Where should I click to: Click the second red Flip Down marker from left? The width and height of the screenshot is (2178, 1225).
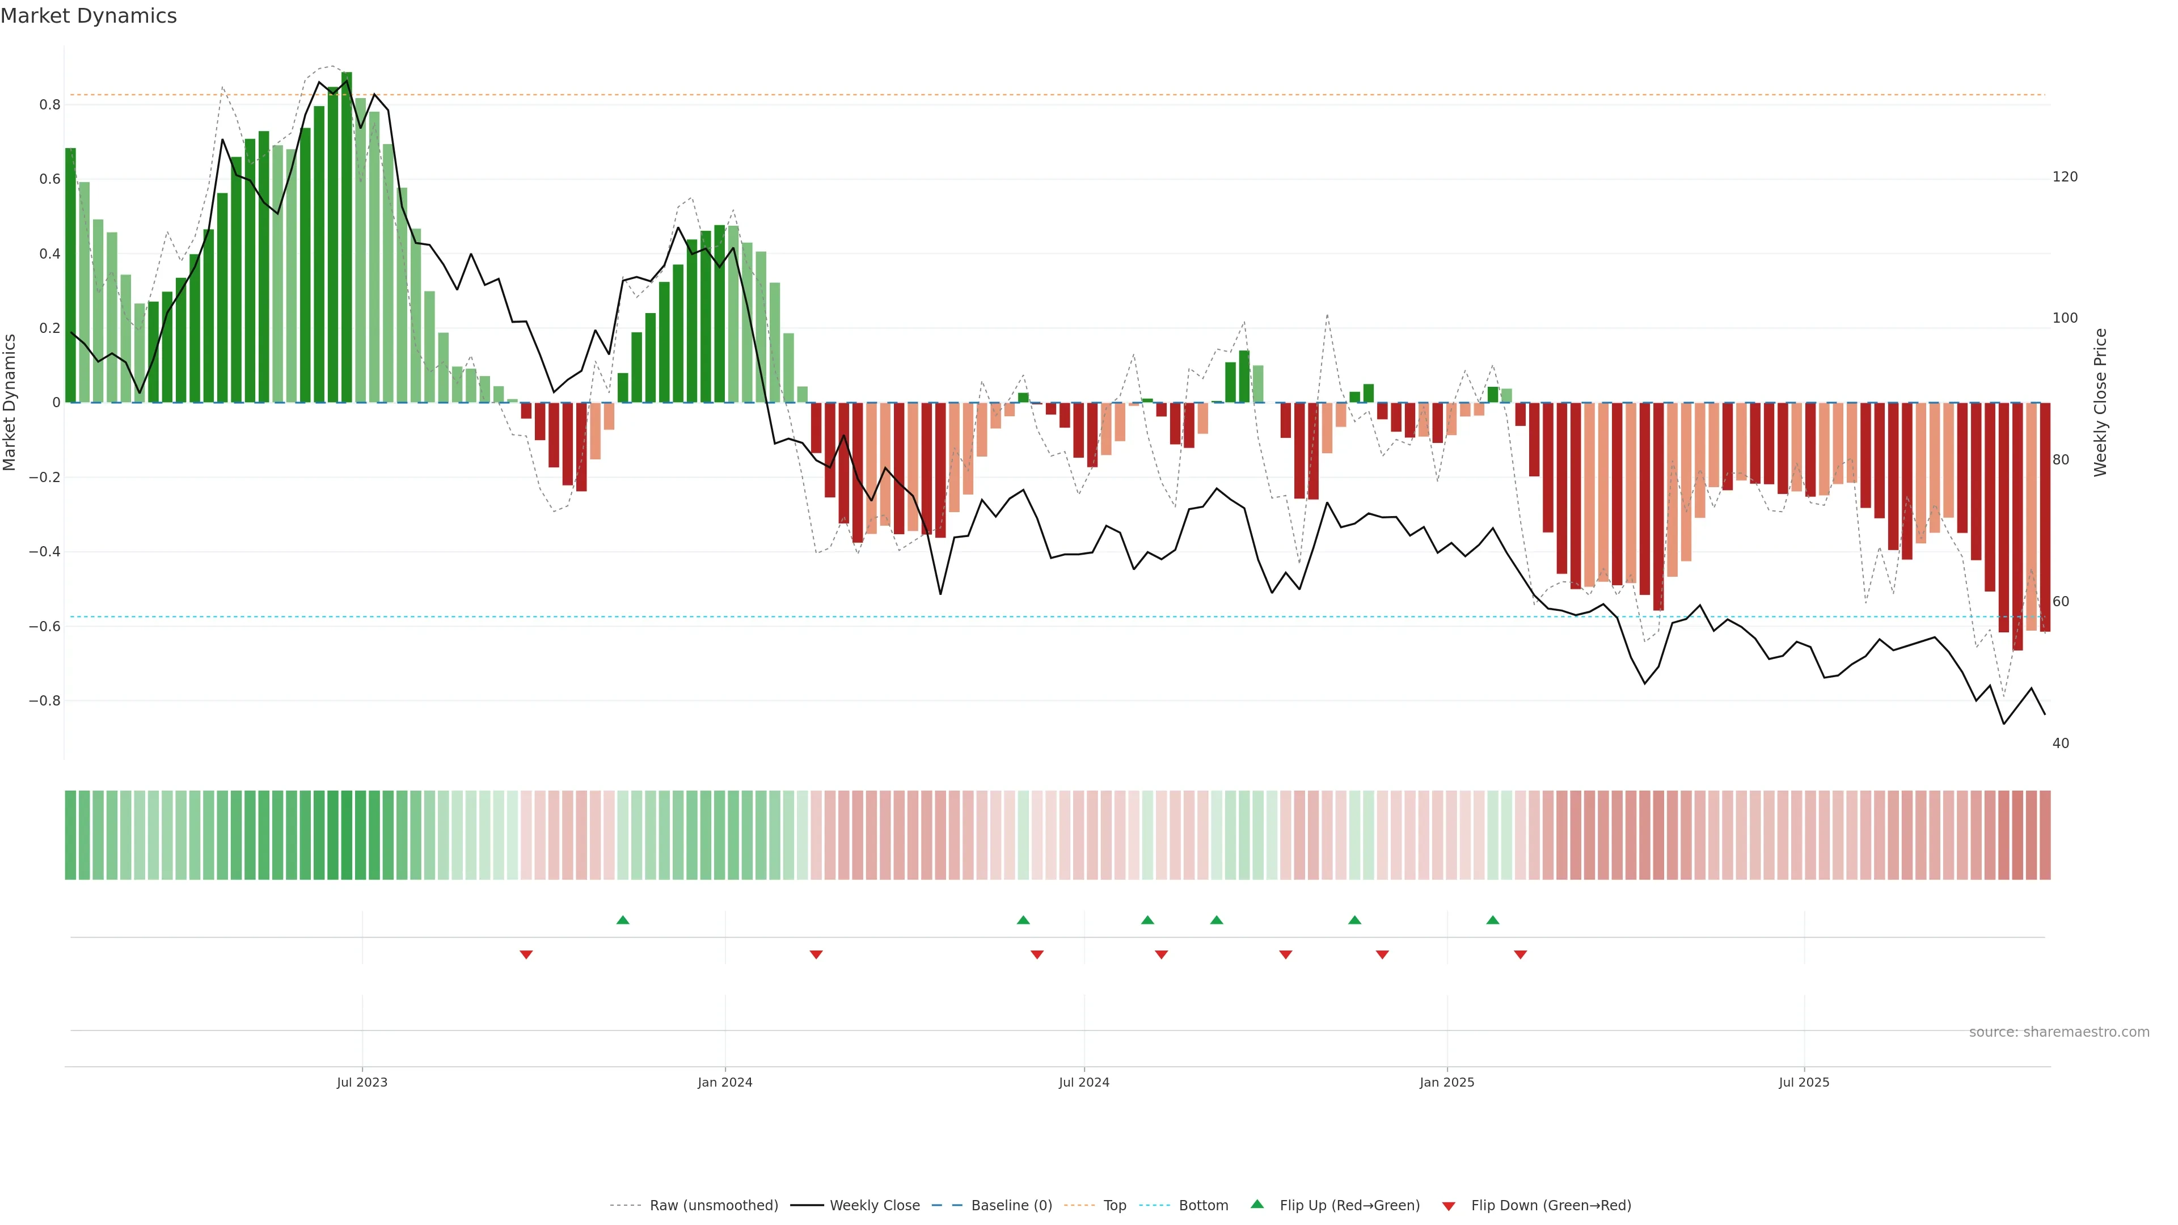tap(816, 954)
